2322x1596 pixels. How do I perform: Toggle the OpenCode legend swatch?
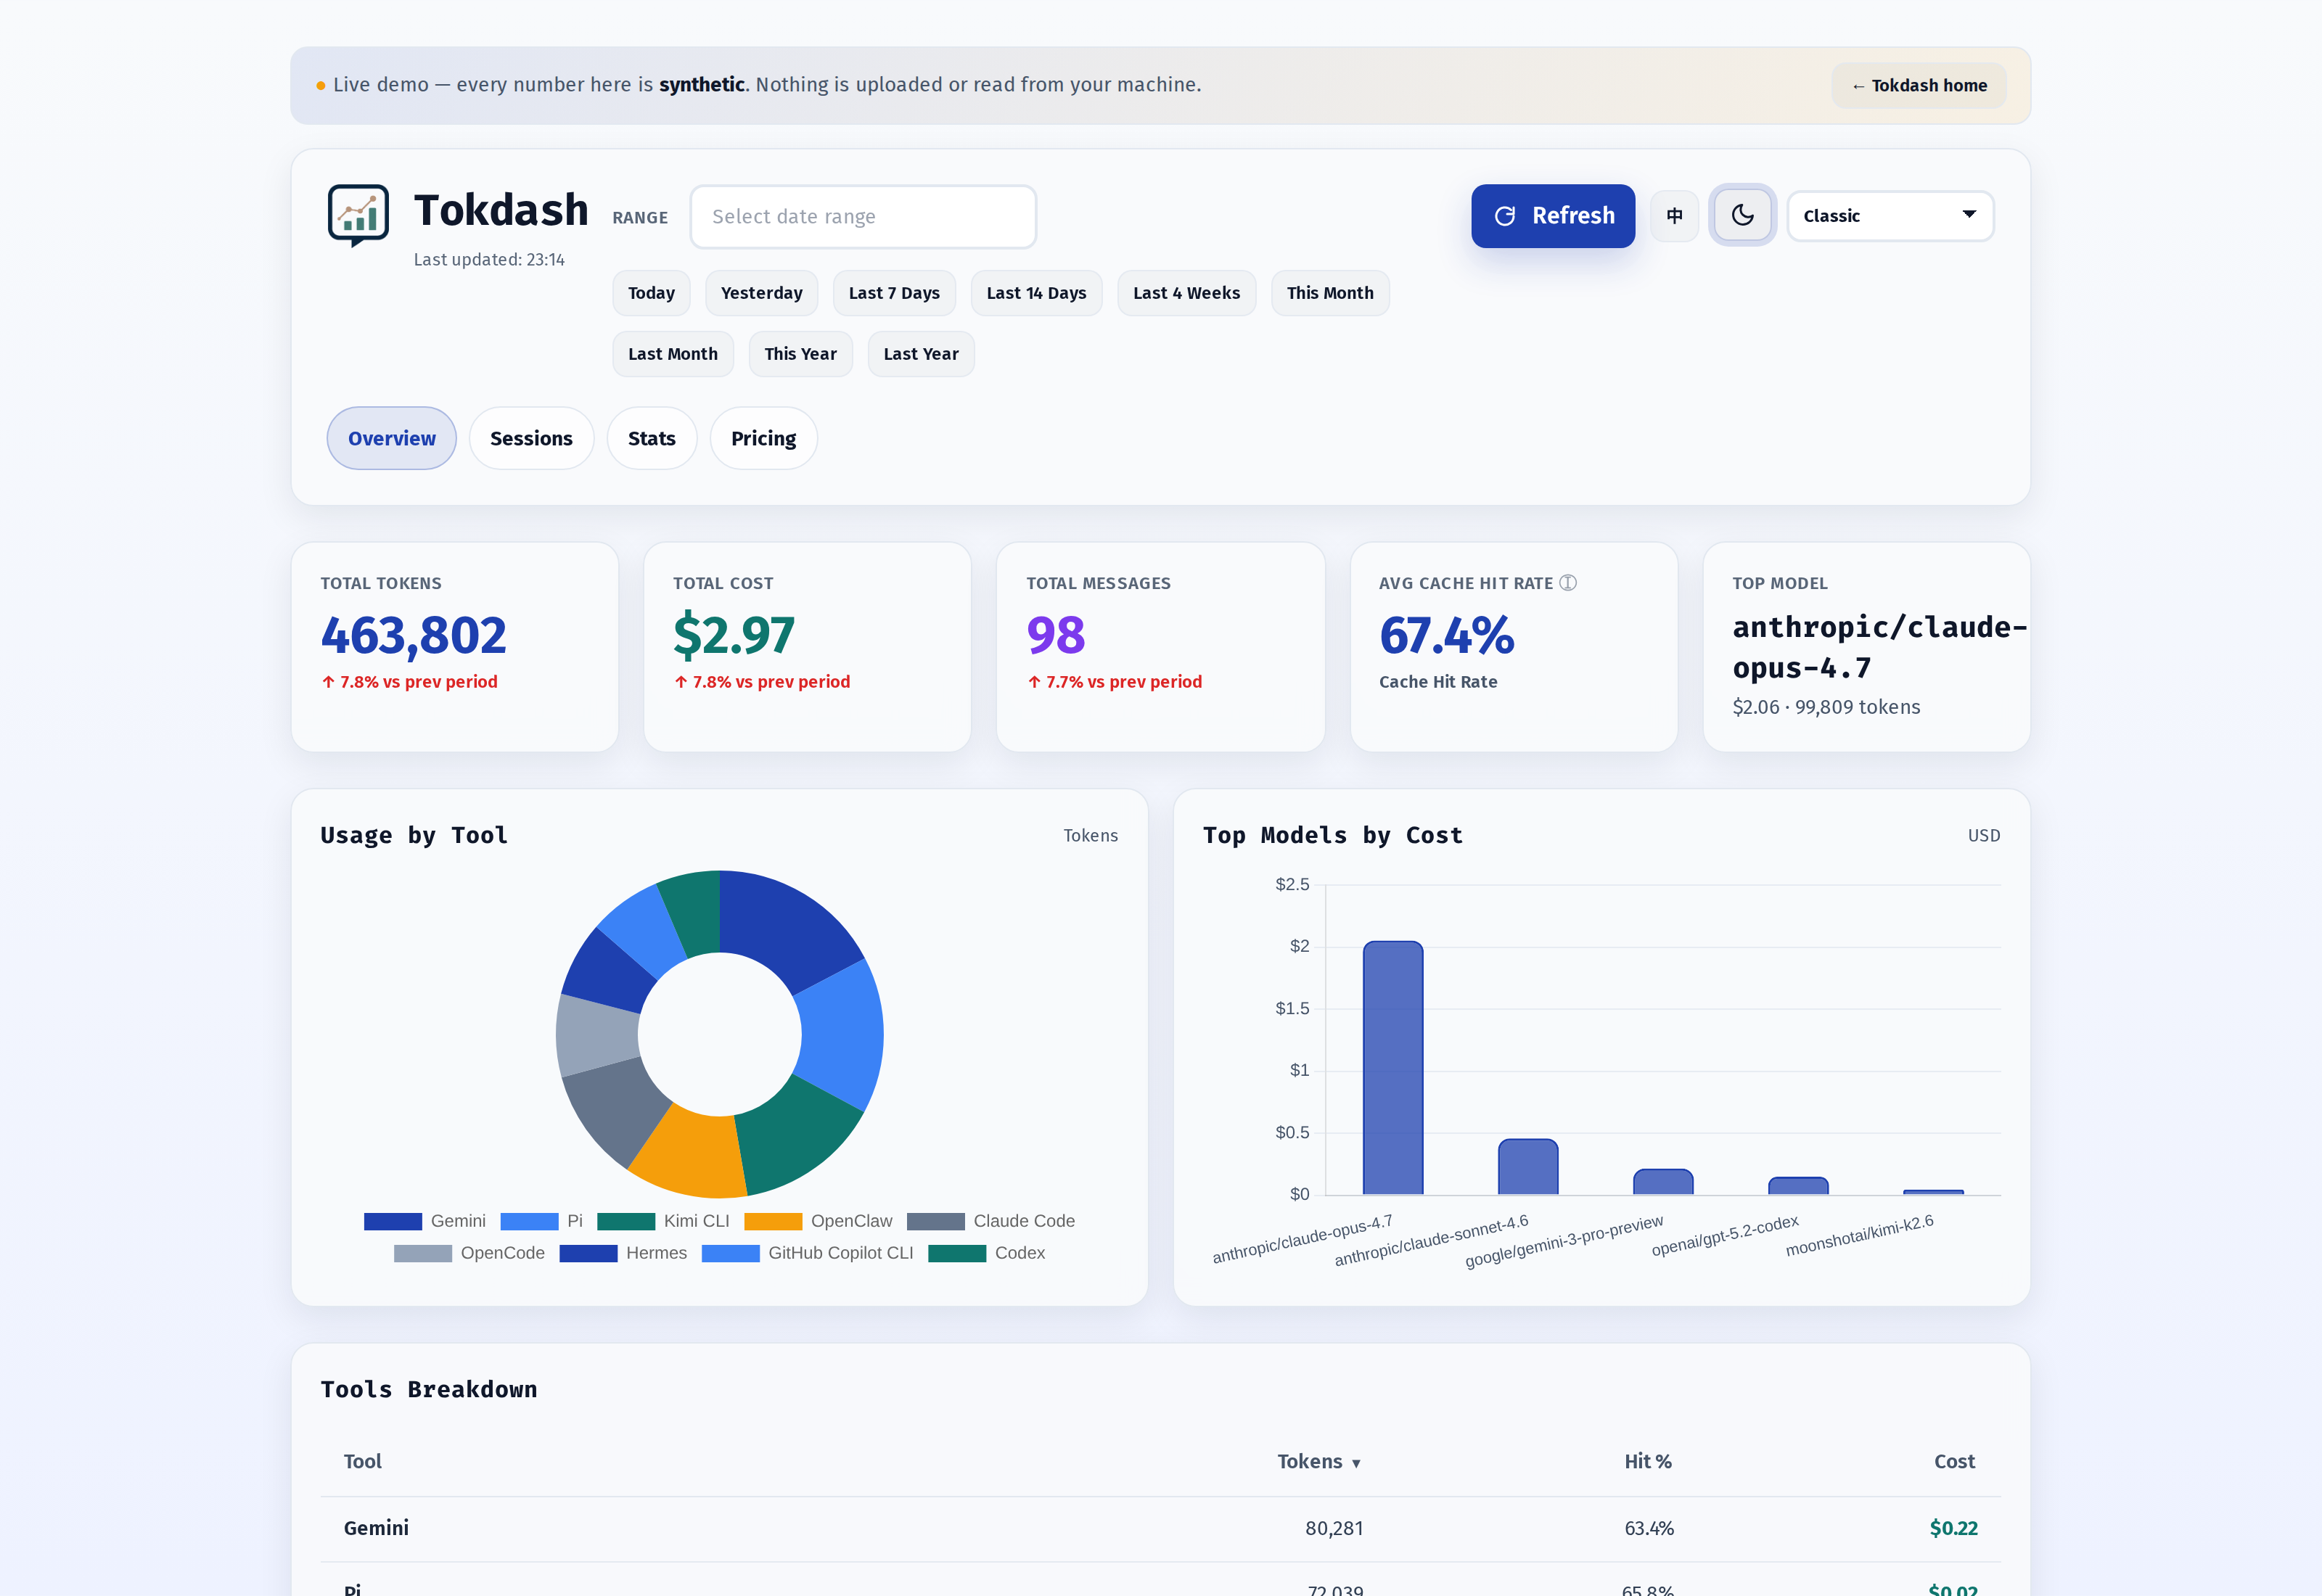click(423, 1253)
